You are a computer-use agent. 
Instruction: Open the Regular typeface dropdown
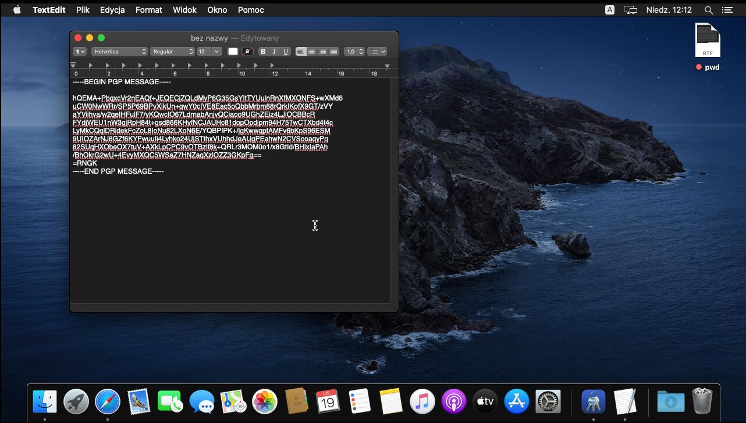[x=172, y=52]
